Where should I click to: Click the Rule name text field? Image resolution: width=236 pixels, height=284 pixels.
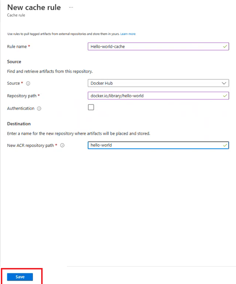click(154, 46)
